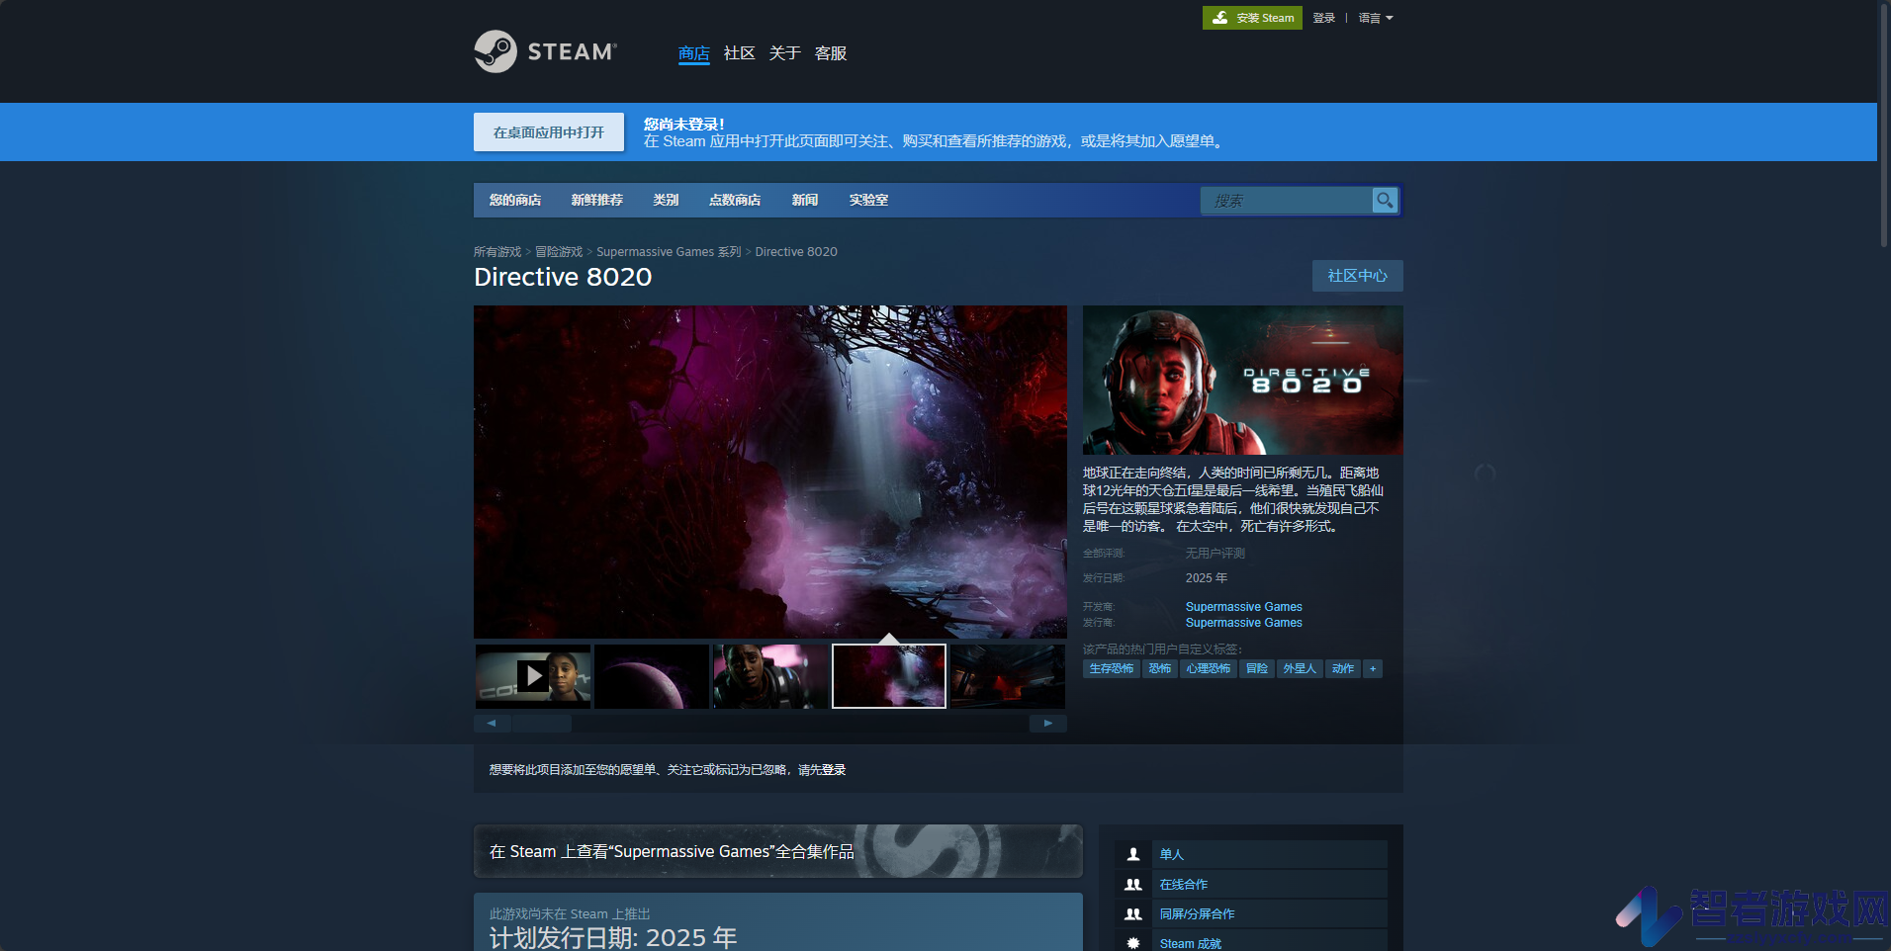Click the 冒险 tag

(x=1257, y=669)
